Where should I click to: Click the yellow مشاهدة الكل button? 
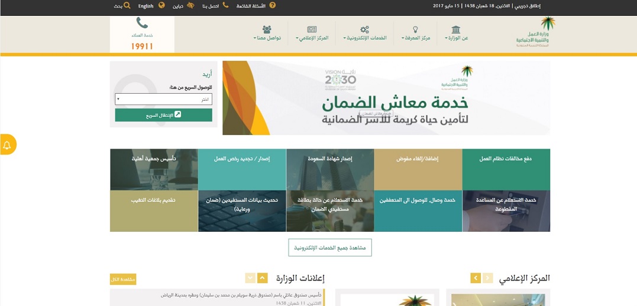123,279
